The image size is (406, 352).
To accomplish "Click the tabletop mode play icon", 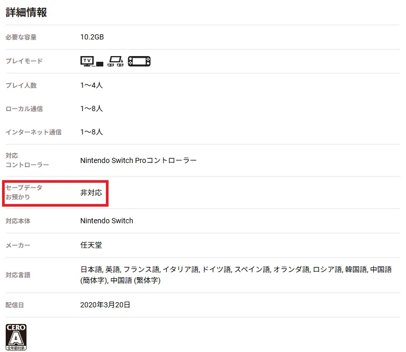I will (x=115, y=61).
